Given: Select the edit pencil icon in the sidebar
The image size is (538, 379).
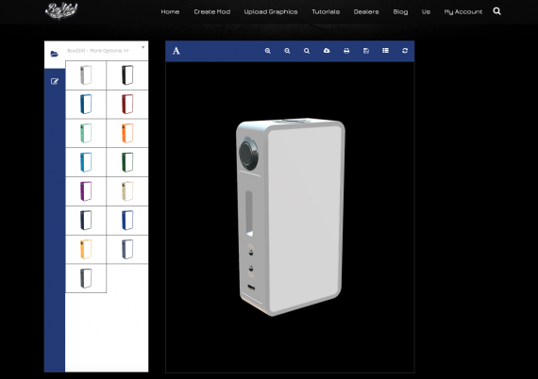Looking at the screenshot, I should click(55, 81).
